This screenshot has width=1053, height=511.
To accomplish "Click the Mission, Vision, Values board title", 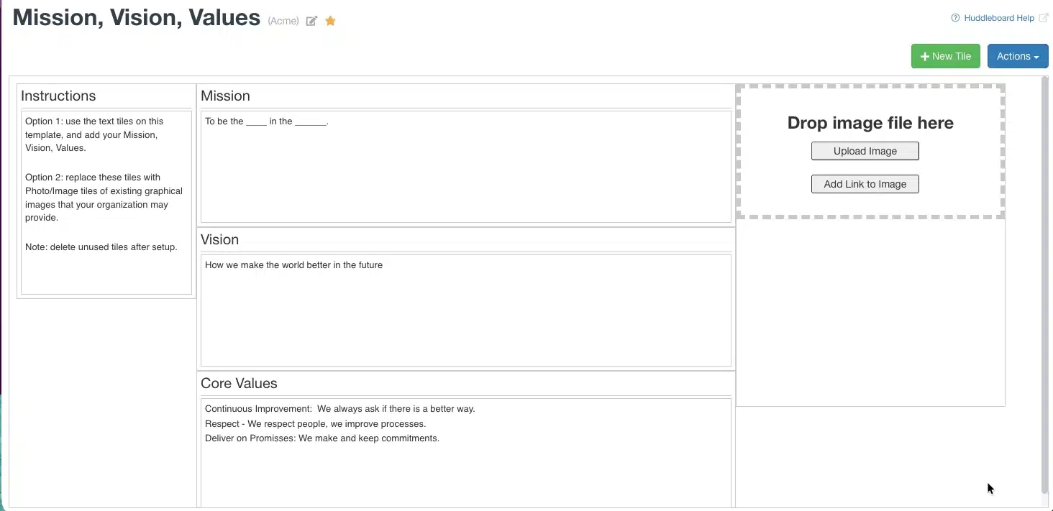I will (137, 17).
